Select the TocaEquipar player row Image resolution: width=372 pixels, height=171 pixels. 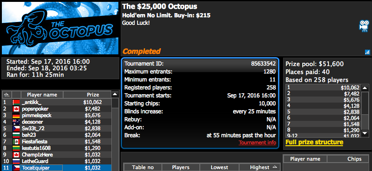[x=57, y=168]
